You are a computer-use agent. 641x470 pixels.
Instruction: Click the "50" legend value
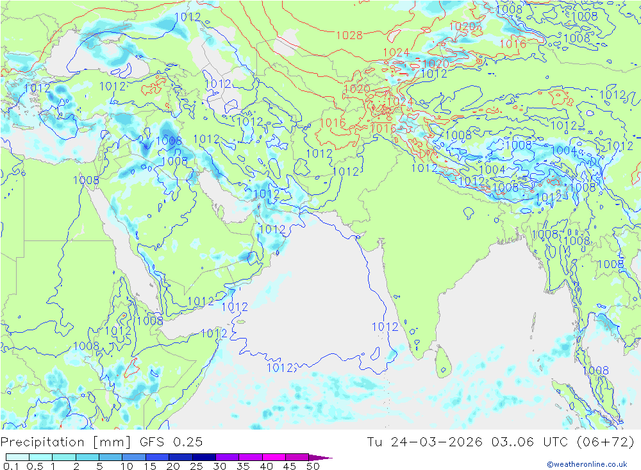[313, 466]
